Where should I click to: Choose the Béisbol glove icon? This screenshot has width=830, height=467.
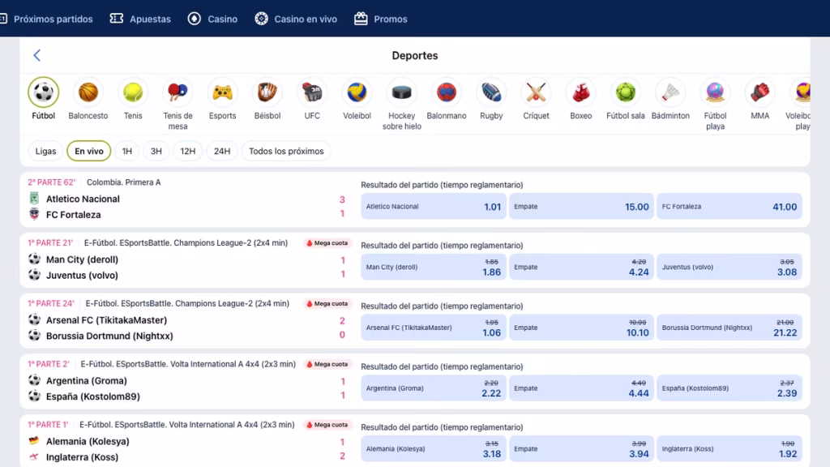[x=267, y=92]
